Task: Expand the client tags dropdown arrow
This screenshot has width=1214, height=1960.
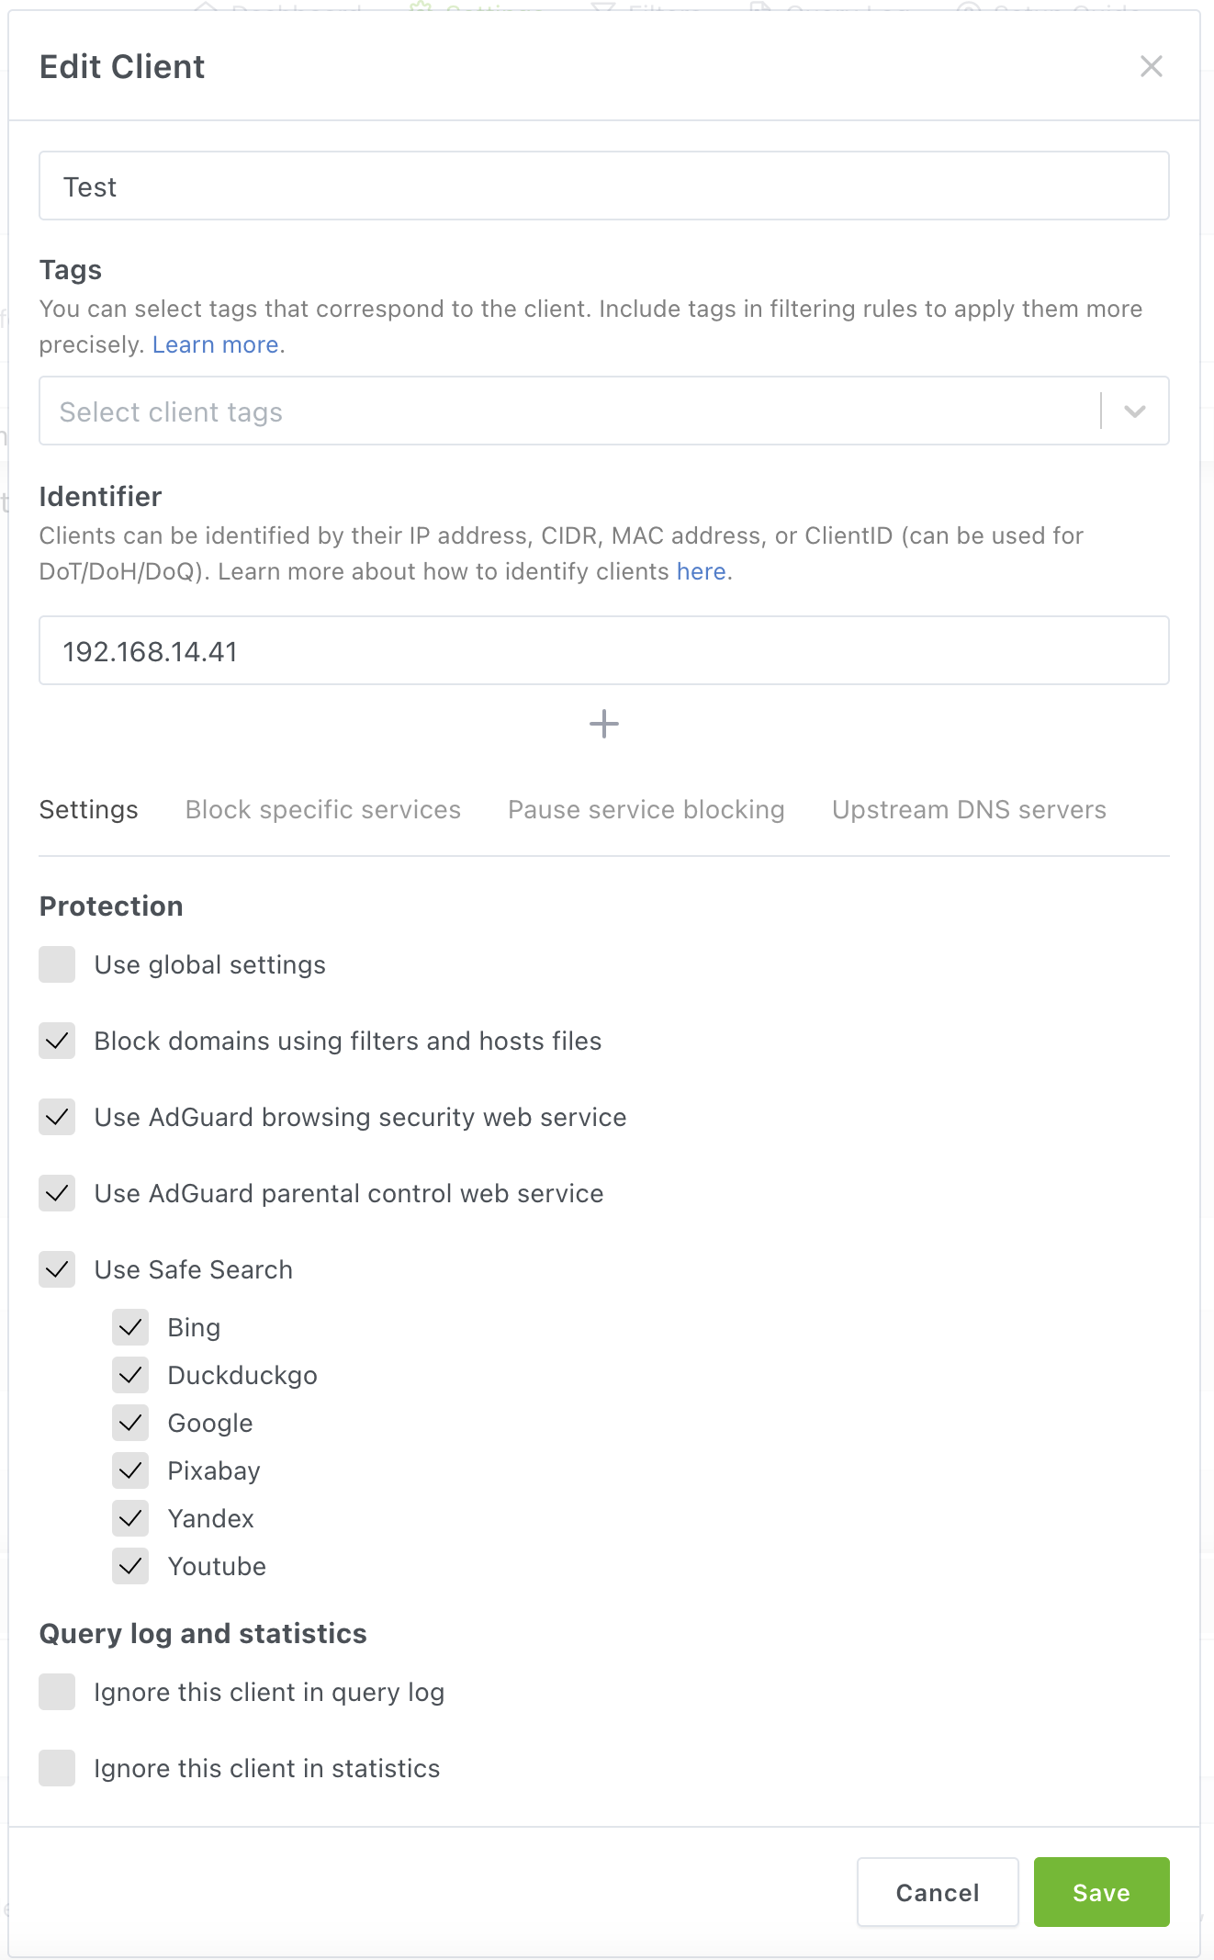Action: pos(1134,411)
